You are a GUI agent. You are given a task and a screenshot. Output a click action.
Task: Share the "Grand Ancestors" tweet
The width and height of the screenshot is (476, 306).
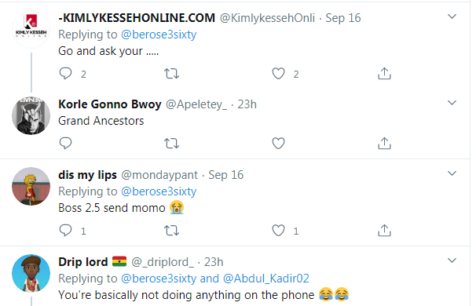[384, 143]
